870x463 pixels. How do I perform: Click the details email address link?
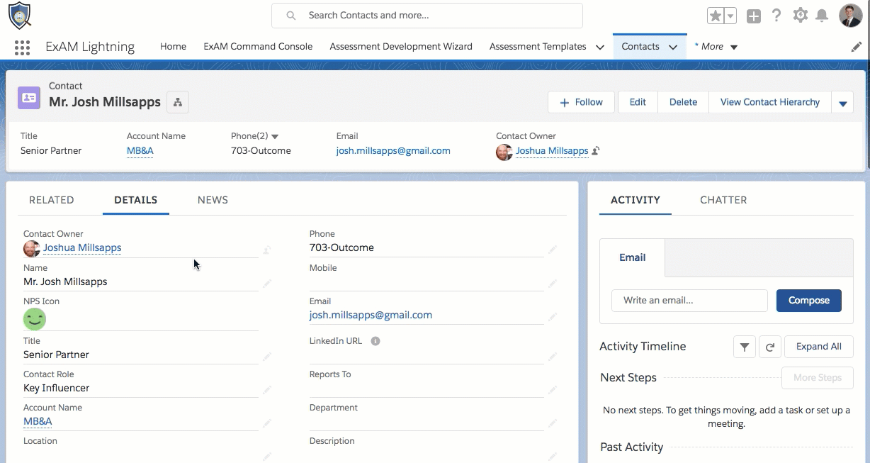pos(371,315)
